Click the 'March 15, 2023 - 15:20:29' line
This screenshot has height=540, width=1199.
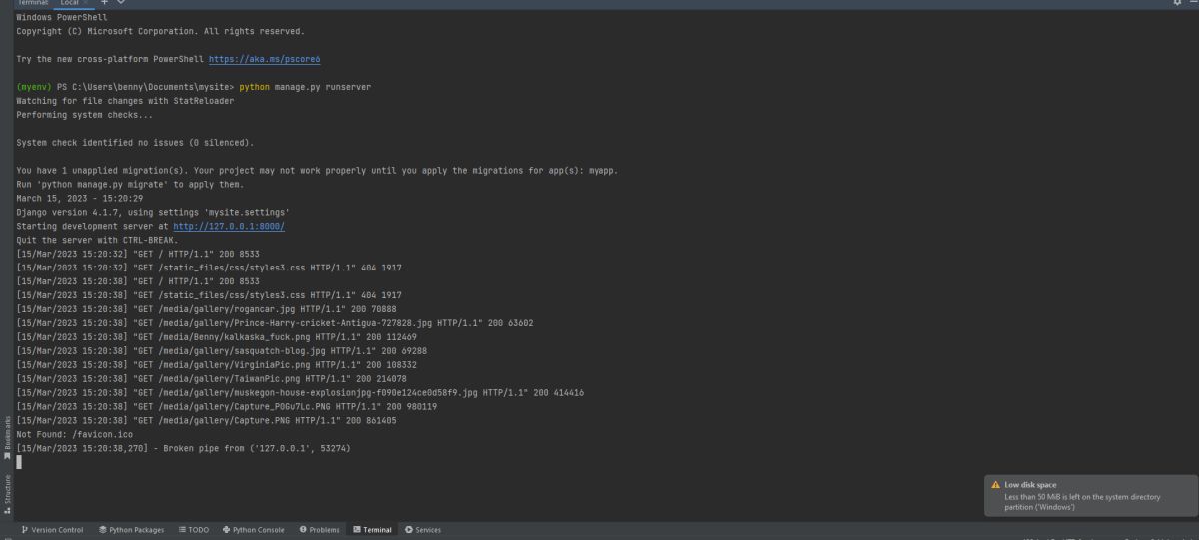pyautogui.click(x=79, y=198)
